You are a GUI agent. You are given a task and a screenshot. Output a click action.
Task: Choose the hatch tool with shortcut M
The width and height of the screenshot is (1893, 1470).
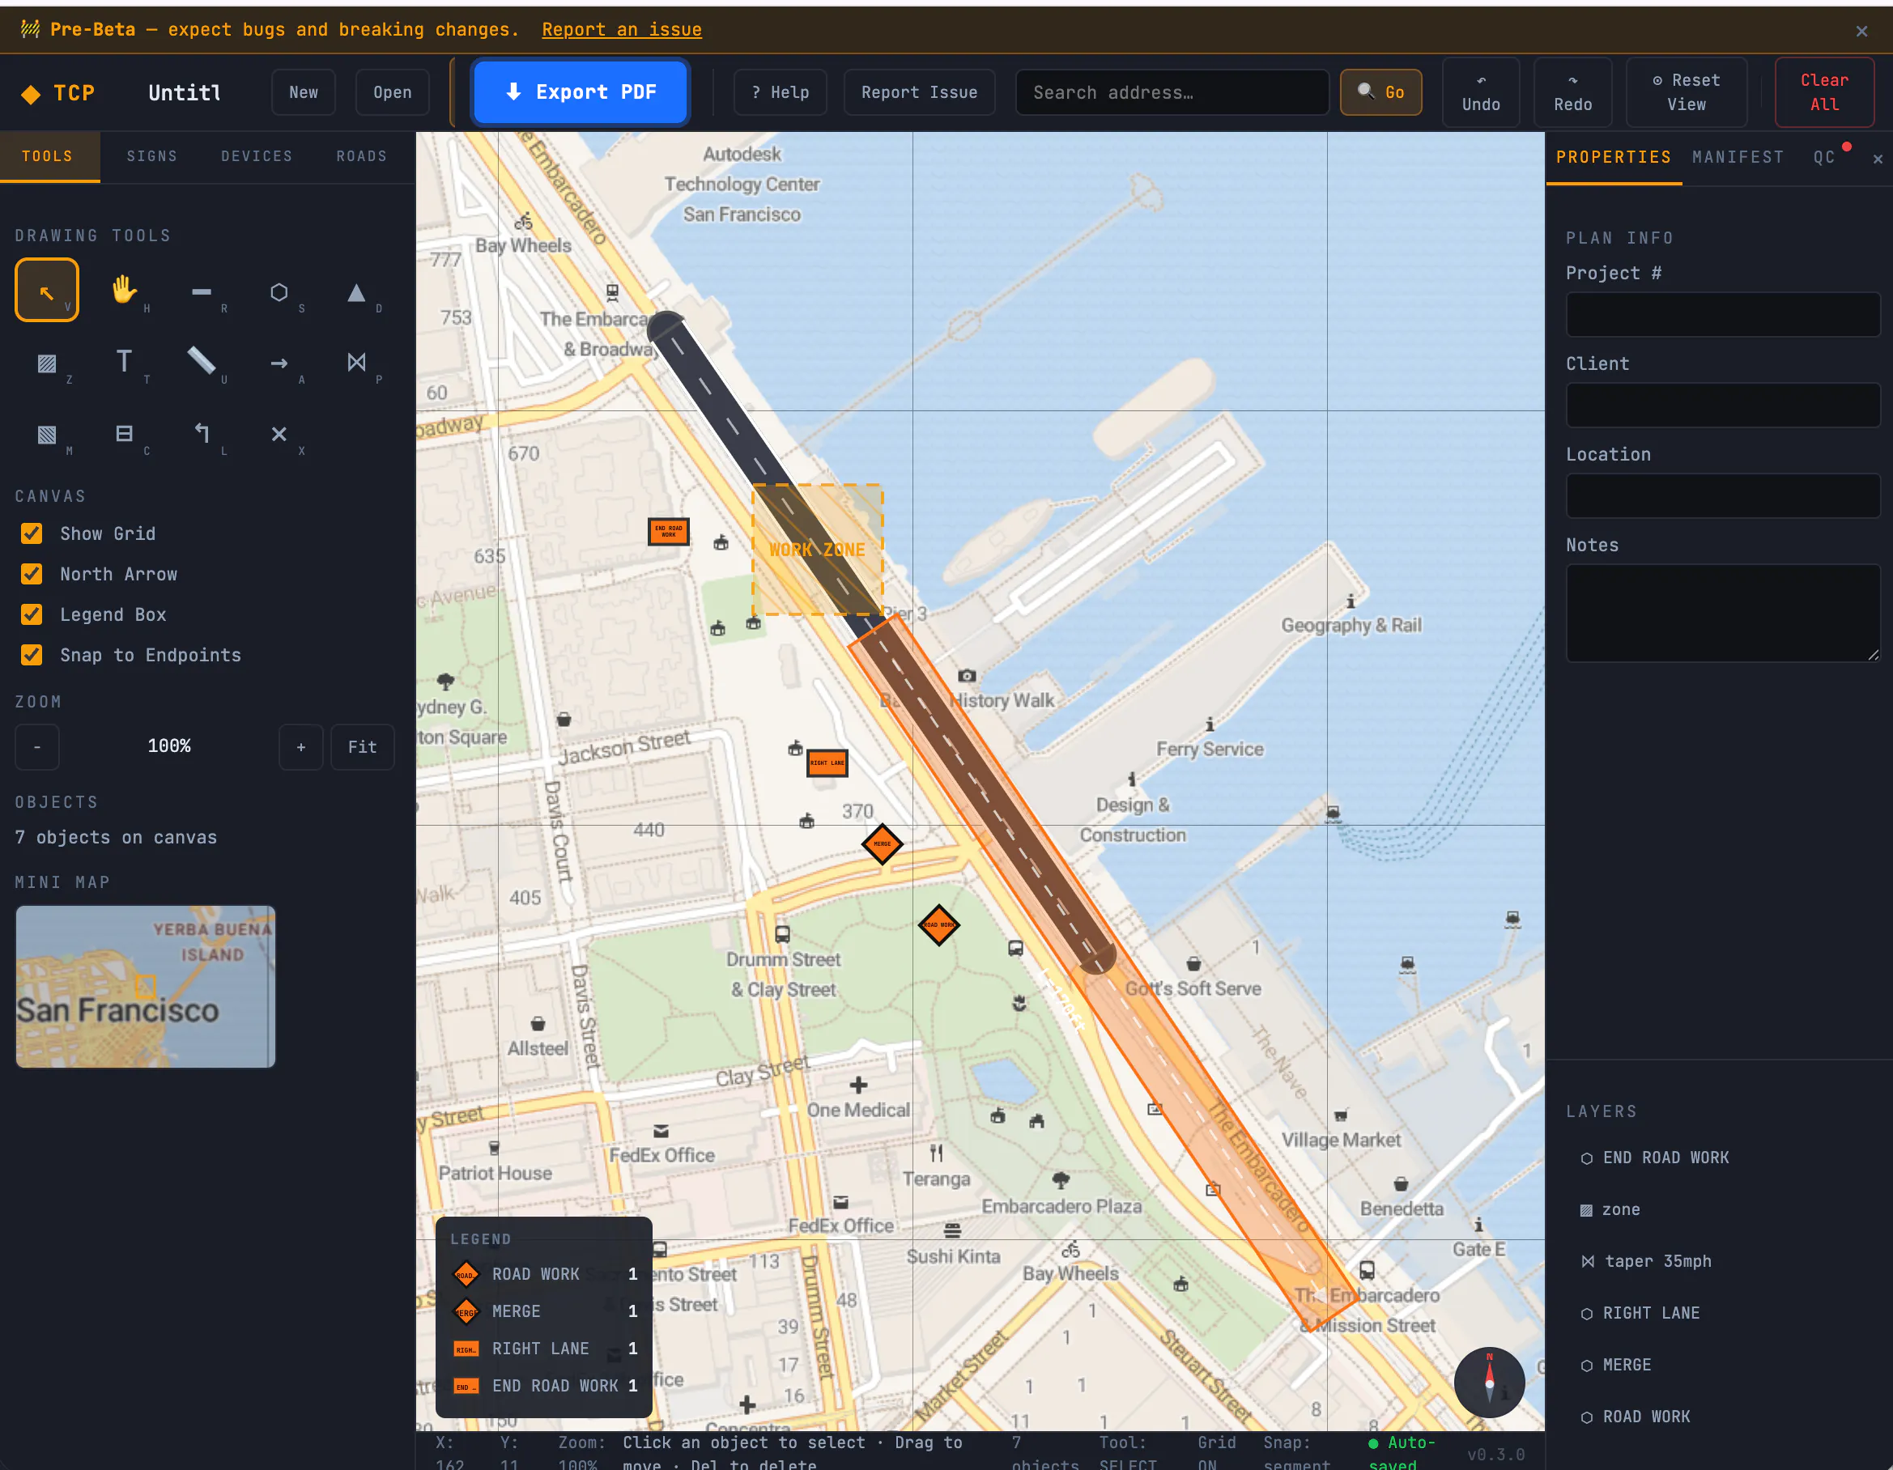pos(47,433)
